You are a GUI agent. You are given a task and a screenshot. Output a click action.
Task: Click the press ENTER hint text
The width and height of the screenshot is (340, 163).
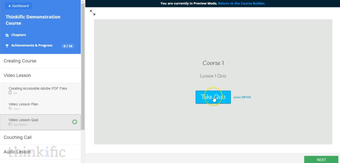(242, 97)
